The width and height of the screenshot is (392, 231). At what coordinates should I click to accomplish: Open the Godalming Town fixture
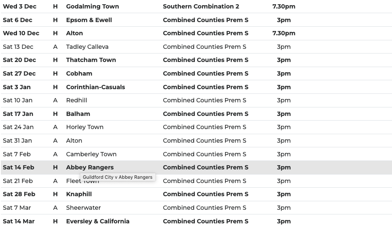pyautogui.click(x=93, y=6)
